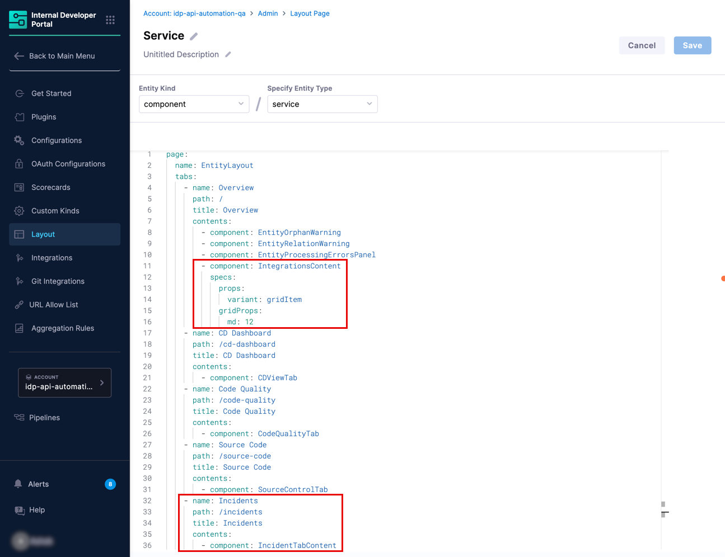Click the Get Started sidebar icon
Image resolution: width=725 pixels, height=557 pixels.
pos(20,93)
